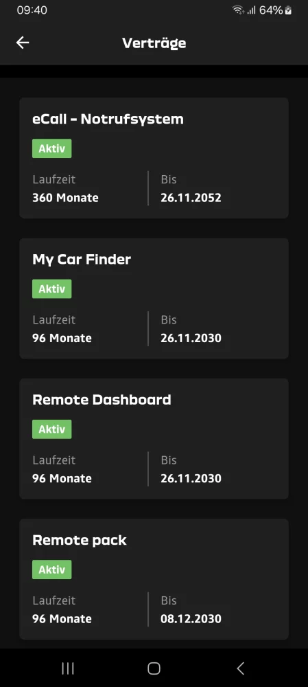The image size is (308, 687).
Task: Open the Remote pack contract
Action: point(154,579)
